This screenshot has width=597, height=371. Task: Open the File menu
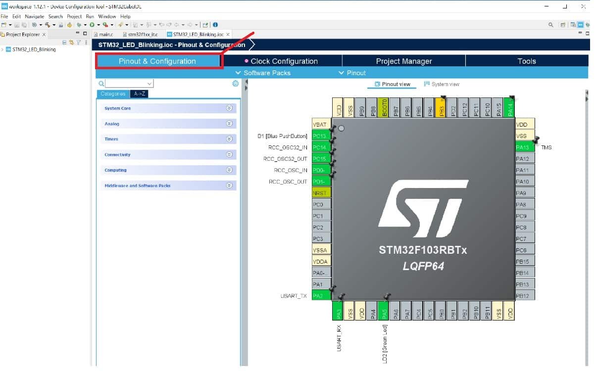tap(4, 16)
